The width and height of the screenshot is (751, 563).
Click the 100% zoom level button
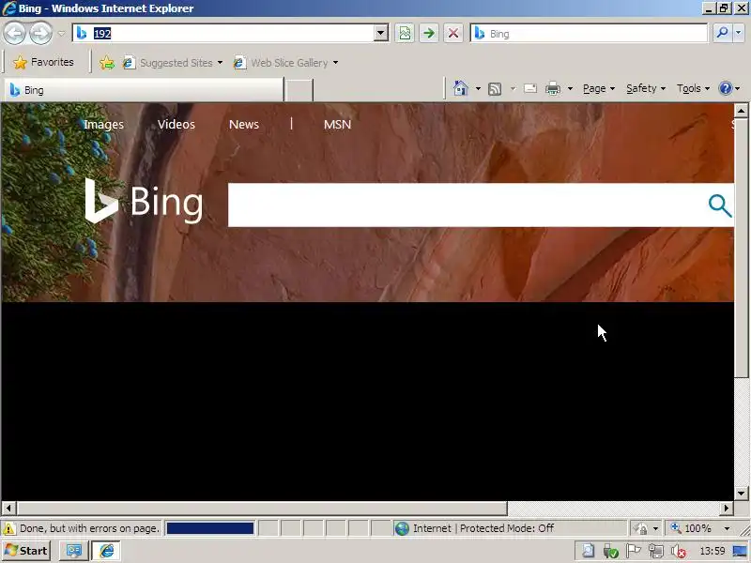[x=692, y=528]
